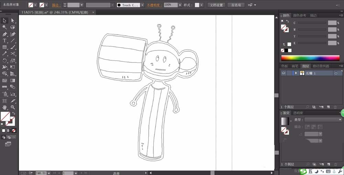Activate the Rotate tool
This screenshot has width=344, height=175.
4,60
